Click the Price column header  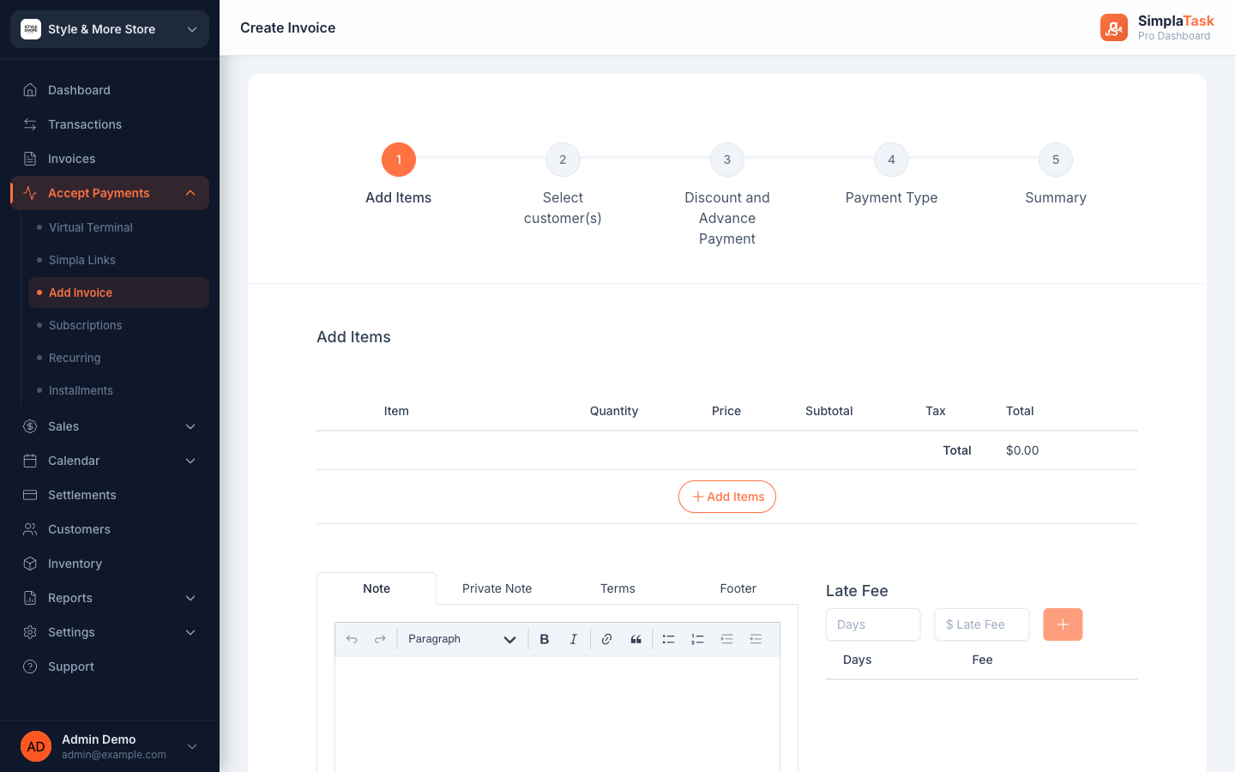pos(726,411)
